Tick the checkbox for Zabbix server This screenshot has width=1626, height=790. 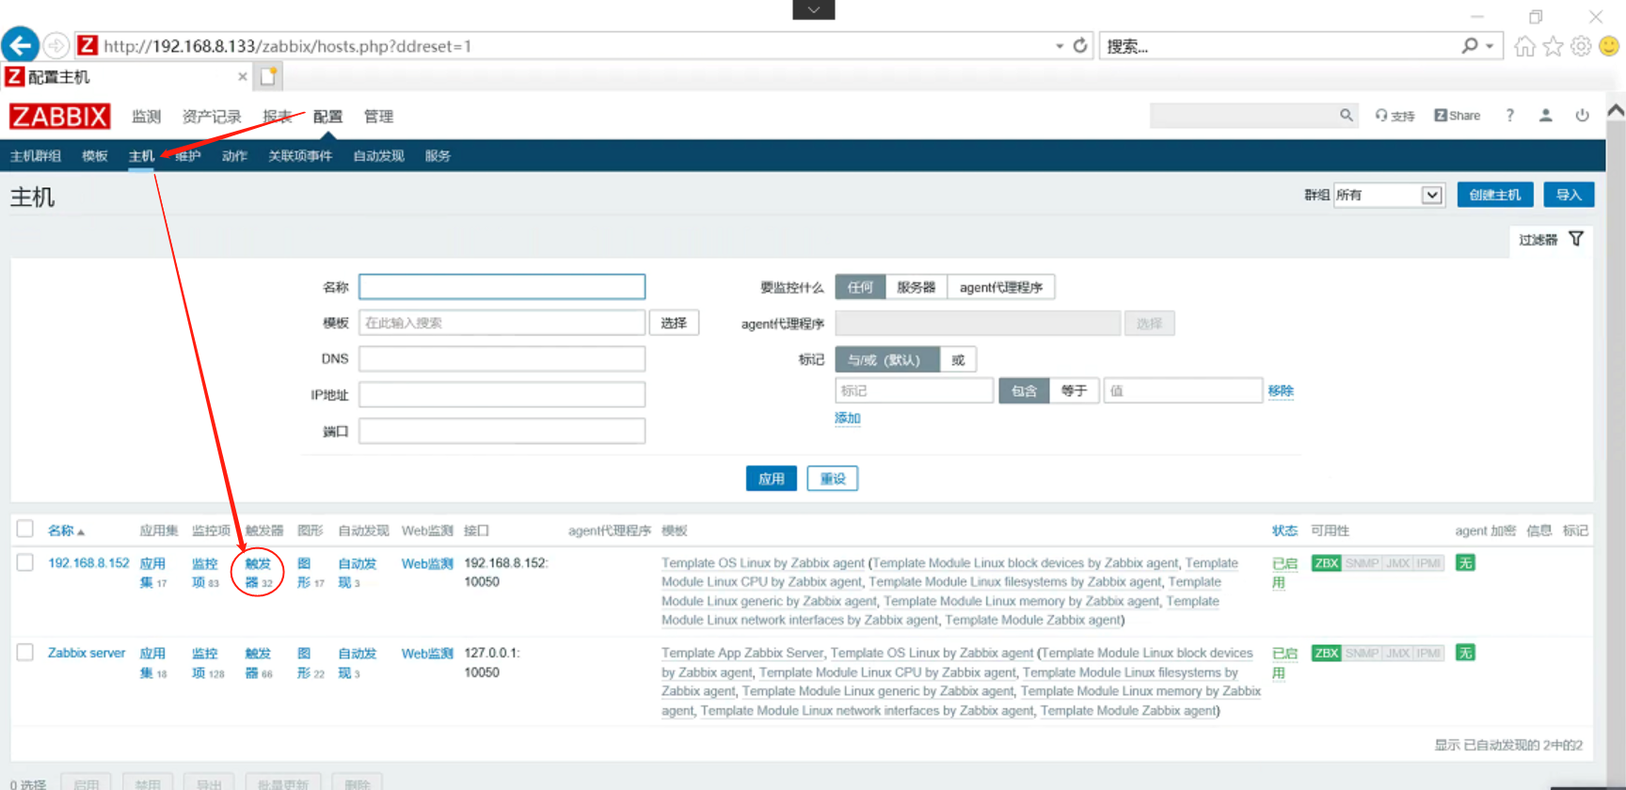coord(25,652)
